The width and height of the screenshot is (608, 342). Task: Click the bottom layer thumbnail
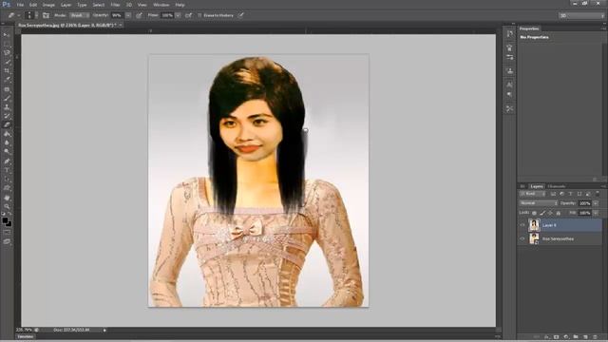click(x=534, y=238)
